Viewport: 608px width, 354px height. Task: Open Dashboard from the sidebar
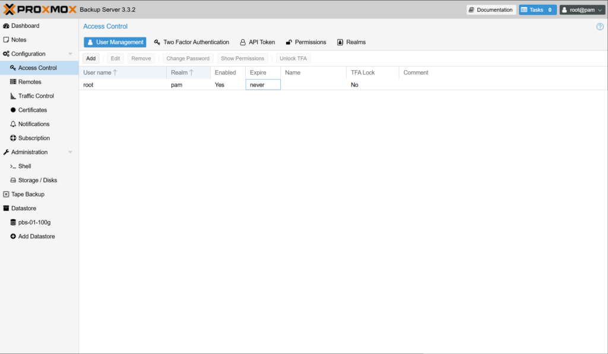point(25,26)
